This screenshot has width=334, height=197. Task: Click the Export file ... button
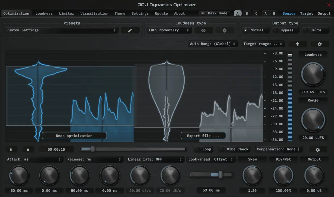pyautogui.click(x=203, y=136)
